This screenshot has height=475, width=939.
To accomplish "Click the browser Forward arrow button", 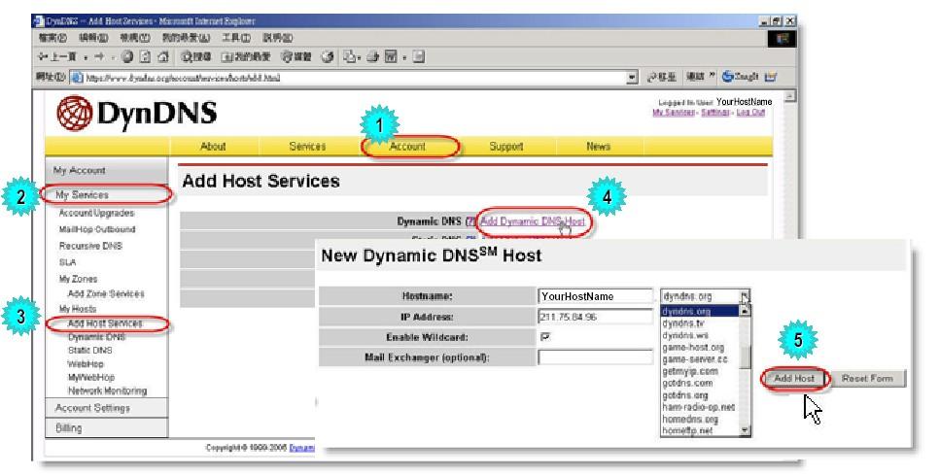I will click(99, 57).
